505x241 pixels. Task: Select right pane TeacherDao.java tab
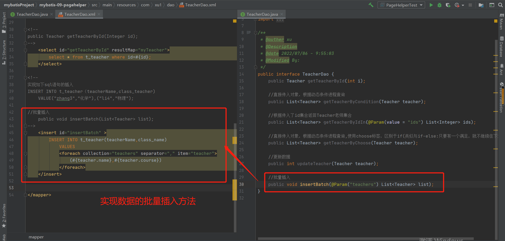[x=262, y=14]
